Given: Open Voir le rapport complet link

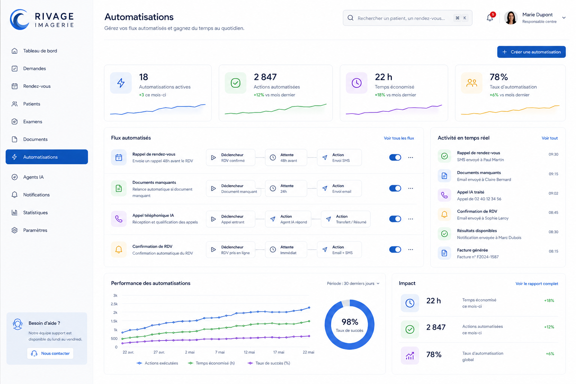Looking at the screenshot, I should [x=537, y=283].
